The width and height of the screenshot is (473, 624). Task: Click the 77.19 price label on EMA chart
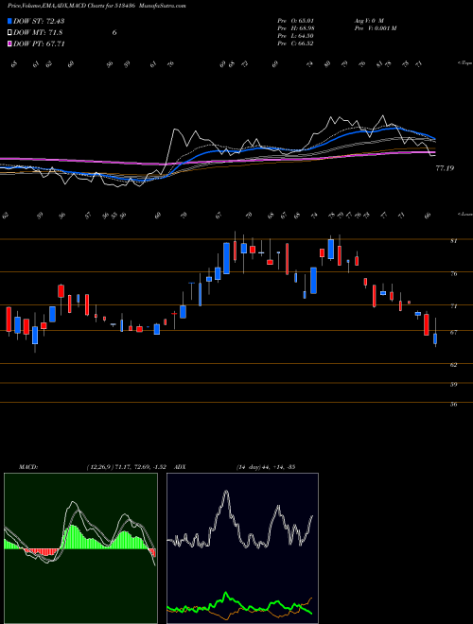(x=445, y=168)
